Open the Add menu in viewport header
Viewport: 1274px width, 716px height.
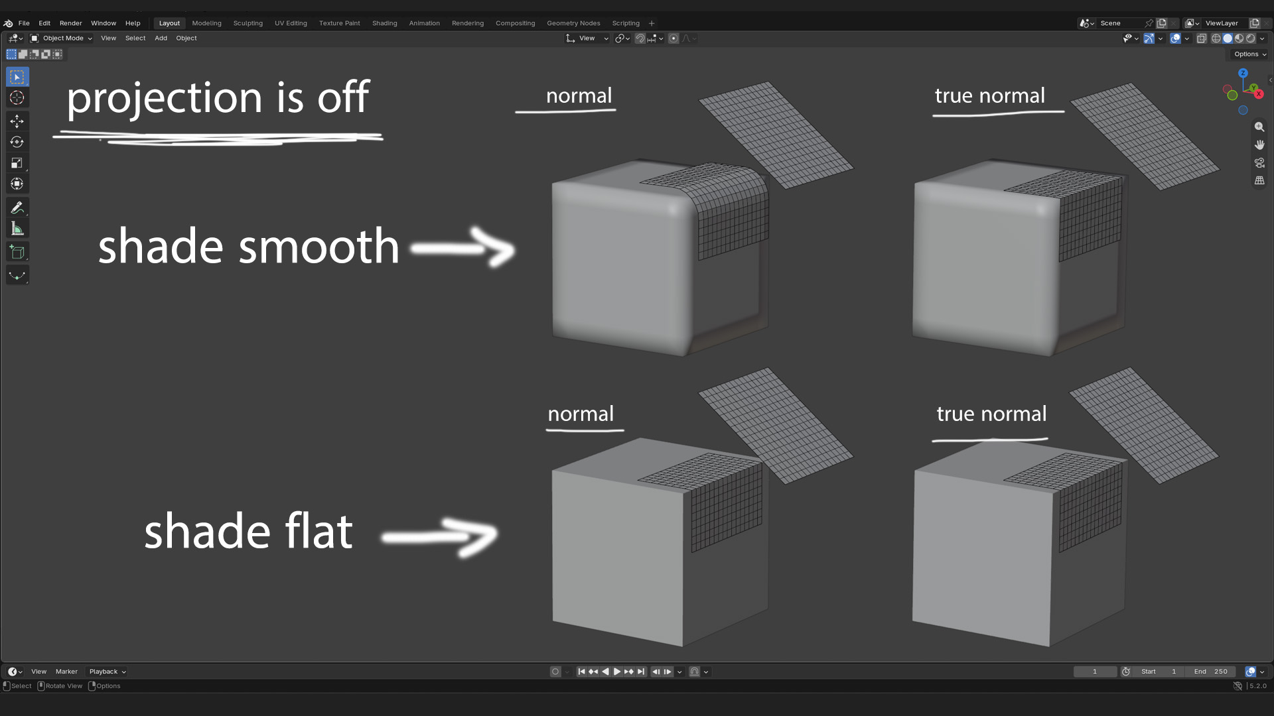click(x=161, y=38)
